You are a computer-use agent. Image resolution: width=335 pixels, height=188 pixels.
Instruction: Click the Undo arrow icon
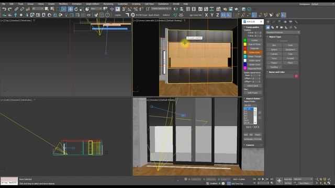pyautogui.click(x=4, y=9)
